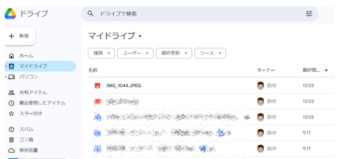Click the star icon beside スター付き

coord(11,114)
